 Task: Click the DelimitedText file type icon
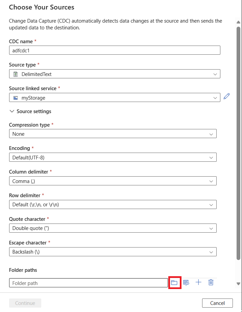click(15, 74)
